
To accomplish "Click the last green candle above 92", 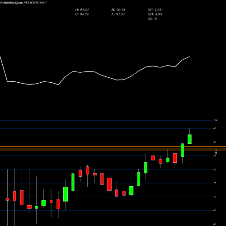I will coord(189,139).
